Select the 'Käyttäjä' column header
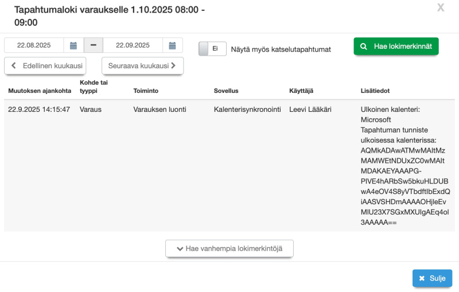459x292 pixels. click(301, 91)
